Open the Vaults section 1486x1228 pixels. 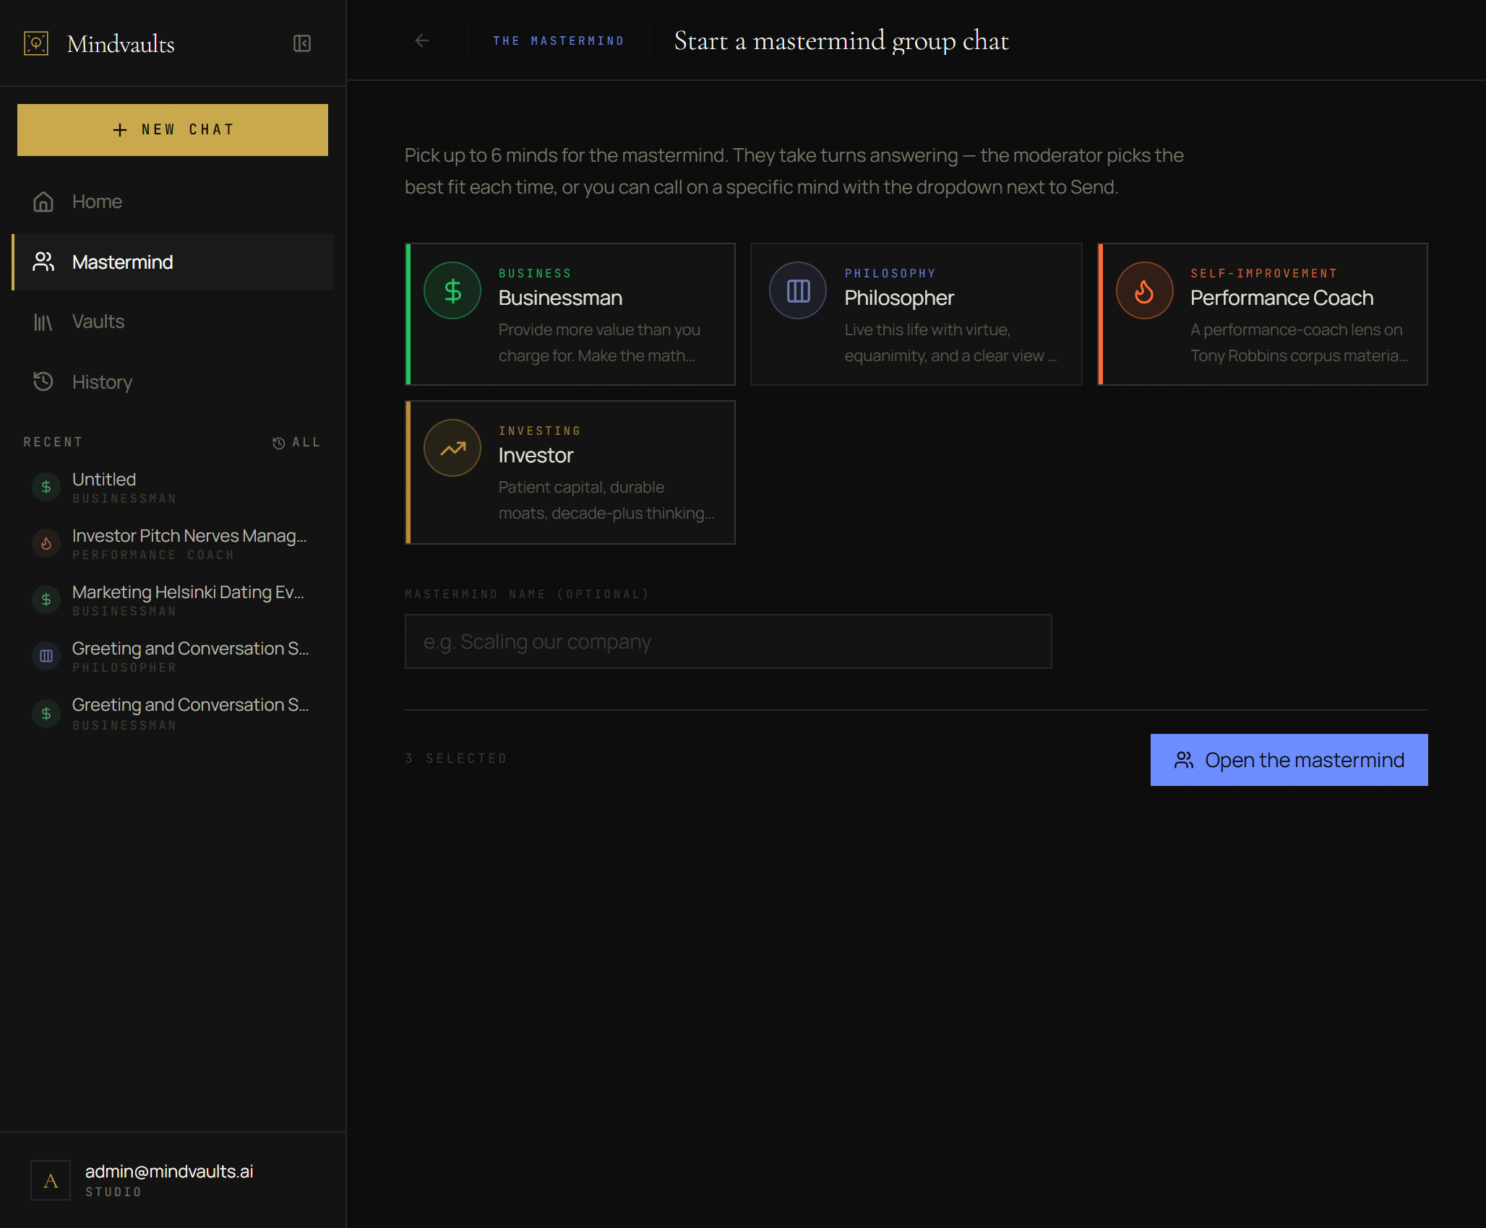pyautogui.click(x=173, y=322)
